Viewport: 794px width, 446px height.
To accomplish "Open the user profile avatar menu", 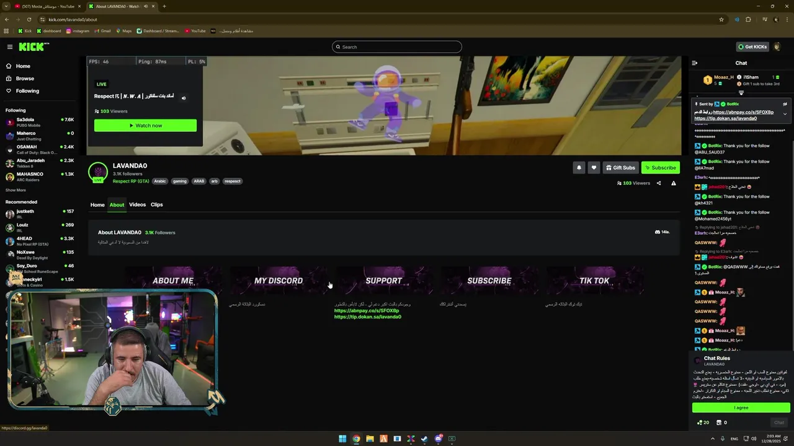I will click(777, 47).
